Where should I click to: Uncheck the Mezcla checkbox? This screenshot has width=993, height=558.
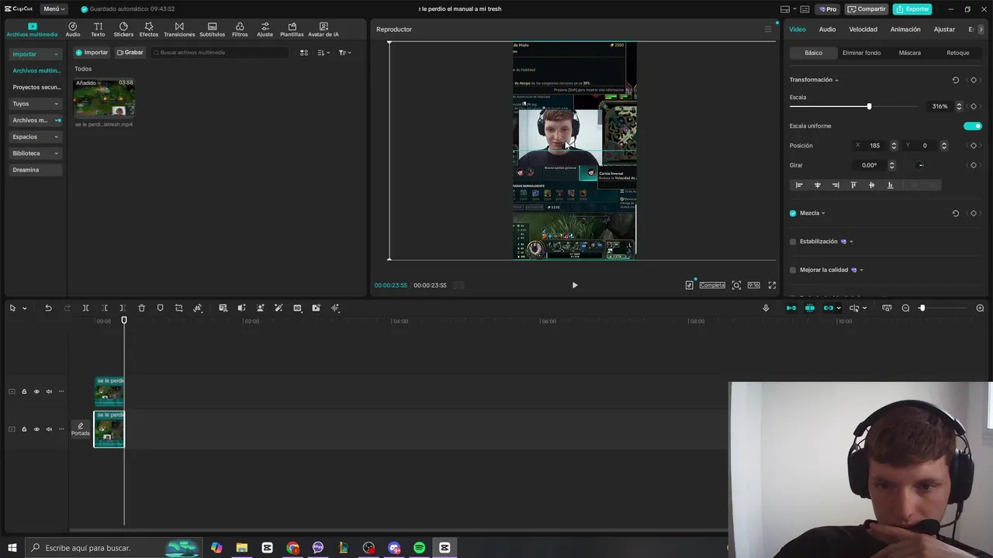click(x=793, y=213)
